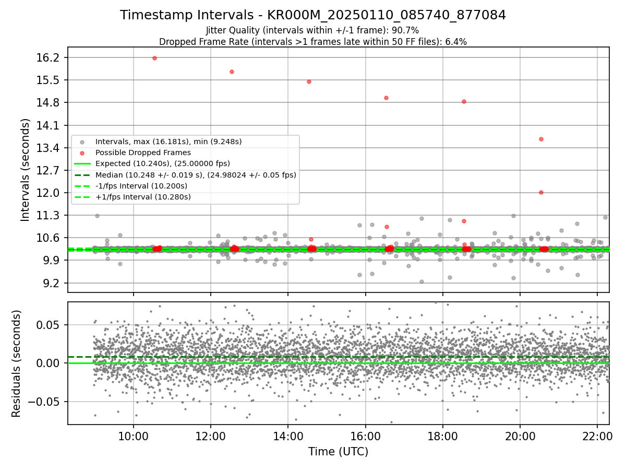Click legend entry 'Expected (10.240s), (25.00000 fps)'

[x=162, y=163]
